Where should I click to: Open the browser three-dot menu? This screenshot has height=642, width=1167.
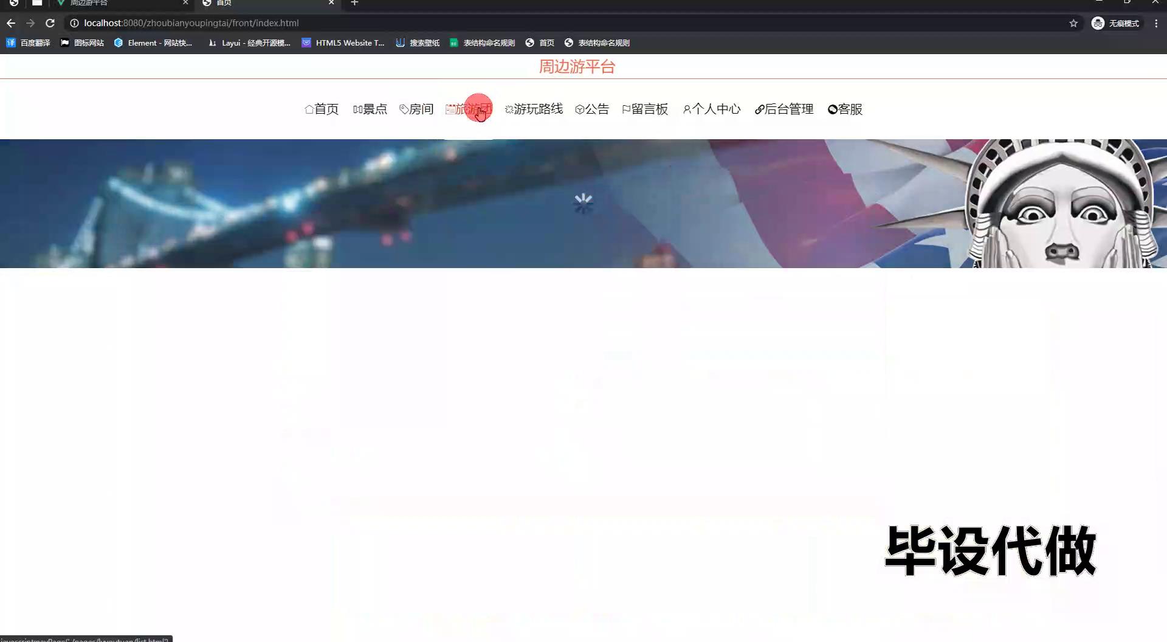pos(1156,23)
